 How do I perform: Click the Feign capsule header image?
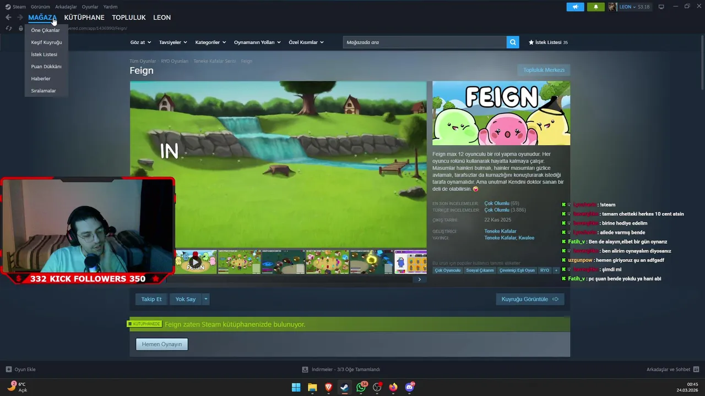point(501,113)
